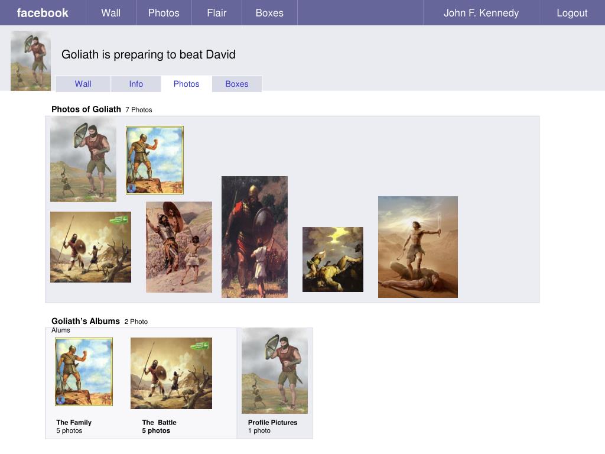Click the 7 Photos count label
Image resolution: width=605 pixels, height=454 pixels.
pyautogui.click(x=138, y=109)
